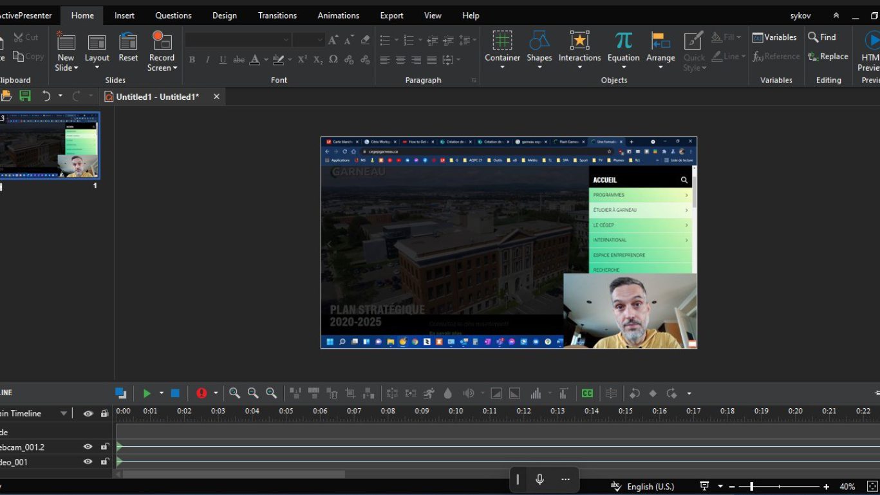Toggle Bold formatting in the Font group
The height and width of the screenshot is (495, 880).
tap(192, 59)
